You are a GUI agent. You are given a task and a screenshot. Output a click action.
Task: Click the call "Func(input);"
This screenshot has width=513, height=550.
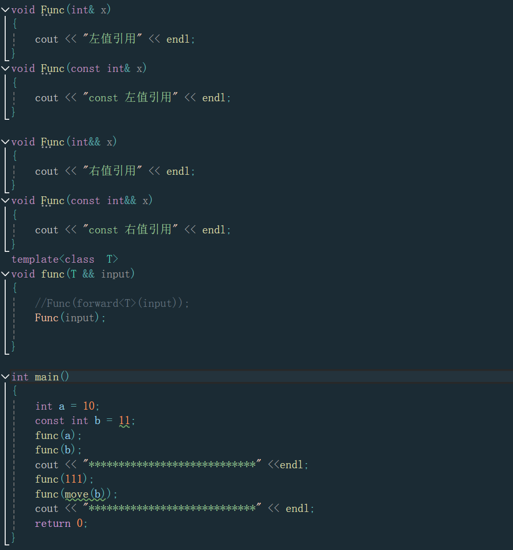coord(70,318)
